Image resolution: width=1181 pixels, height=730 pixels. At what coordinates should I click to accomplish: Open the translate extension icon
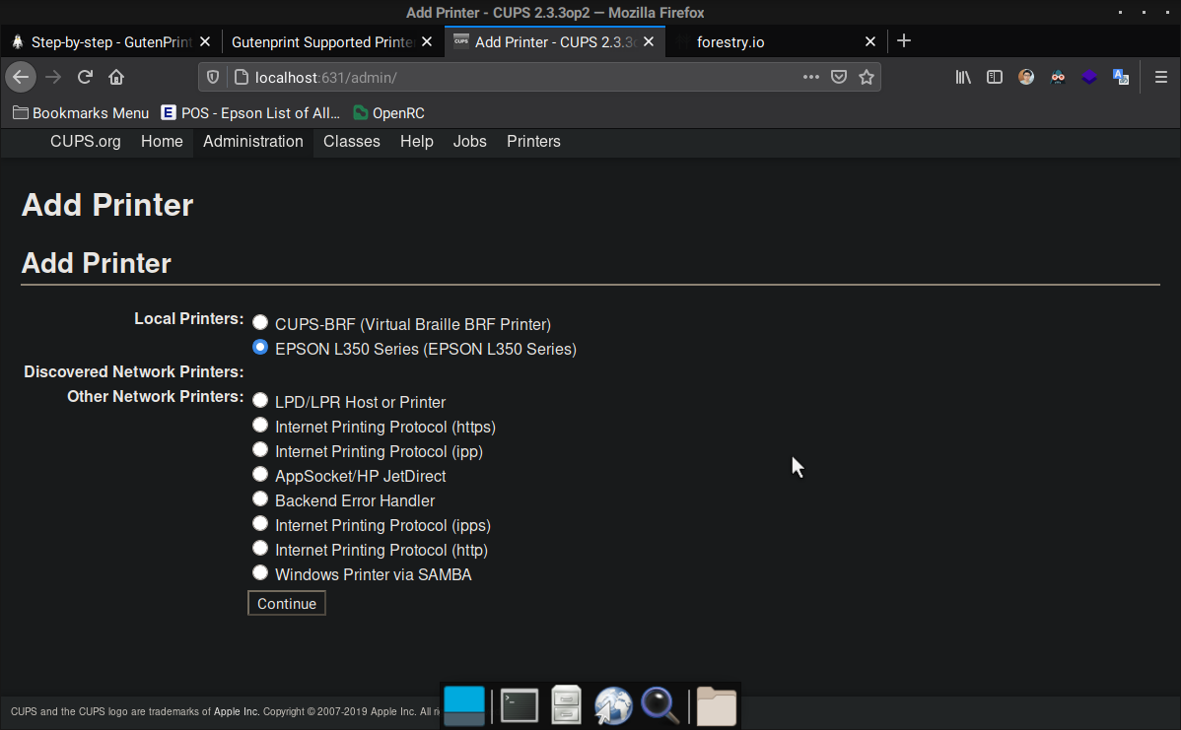(1121, 77)
